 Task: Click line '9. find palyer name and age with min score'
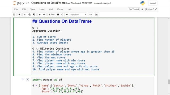[65, 66]
